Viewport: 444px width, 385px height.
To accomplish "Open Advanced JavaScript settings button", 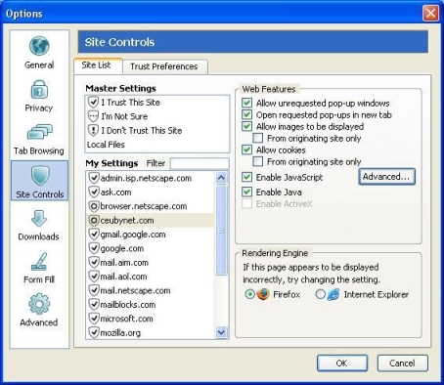I will (x=386, y=177).
